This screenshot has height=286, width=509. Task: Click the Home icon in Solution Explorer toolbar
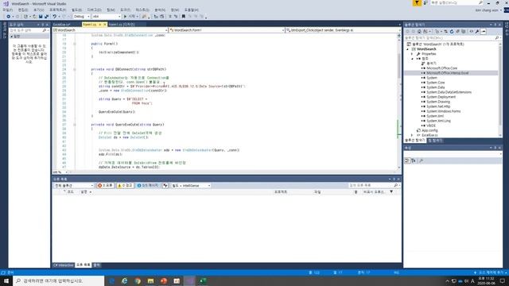point(419,32)
